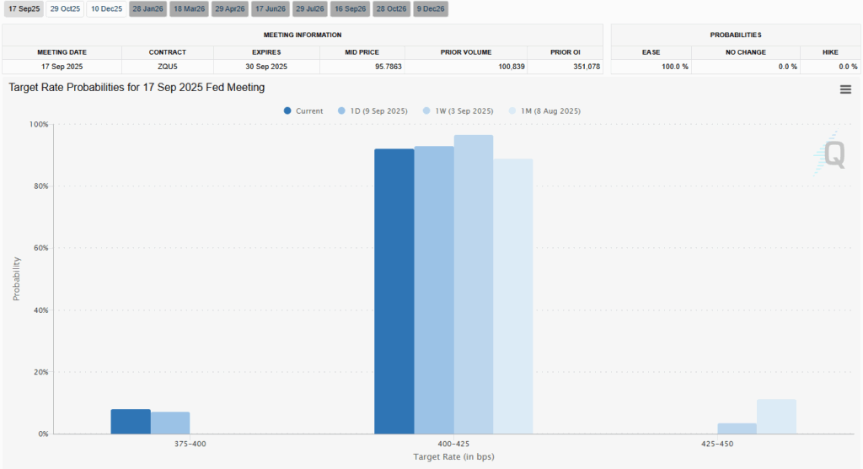Click the Current bar for 400-425 rate

[x=394, y=291]
